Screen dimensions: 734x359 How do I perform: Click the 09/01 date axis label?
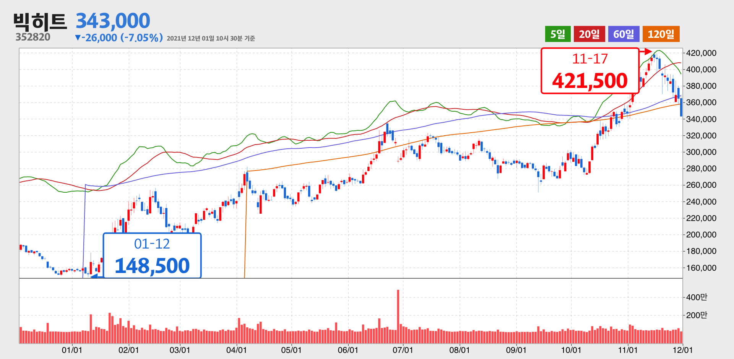(x=516, y=350)
